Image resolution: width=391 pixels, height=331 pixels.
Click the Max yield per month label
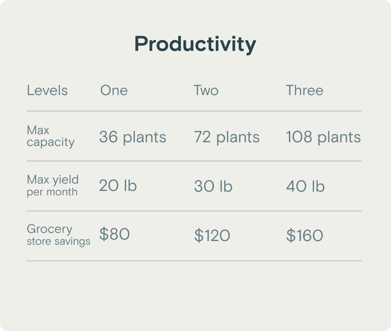(53, 185)
